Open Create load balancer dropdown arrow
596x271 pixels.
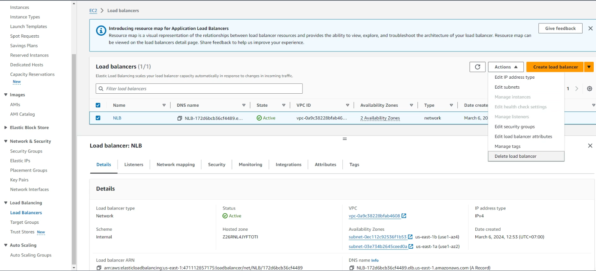(589, 67)
